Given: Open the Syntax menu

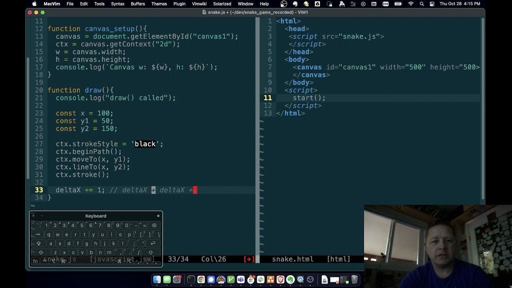Looking at the screenshot, I should tap(118, 4).
